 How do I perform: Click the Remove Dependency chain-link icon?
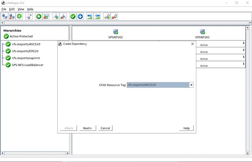pyautogui.click(x=114, y=17)
